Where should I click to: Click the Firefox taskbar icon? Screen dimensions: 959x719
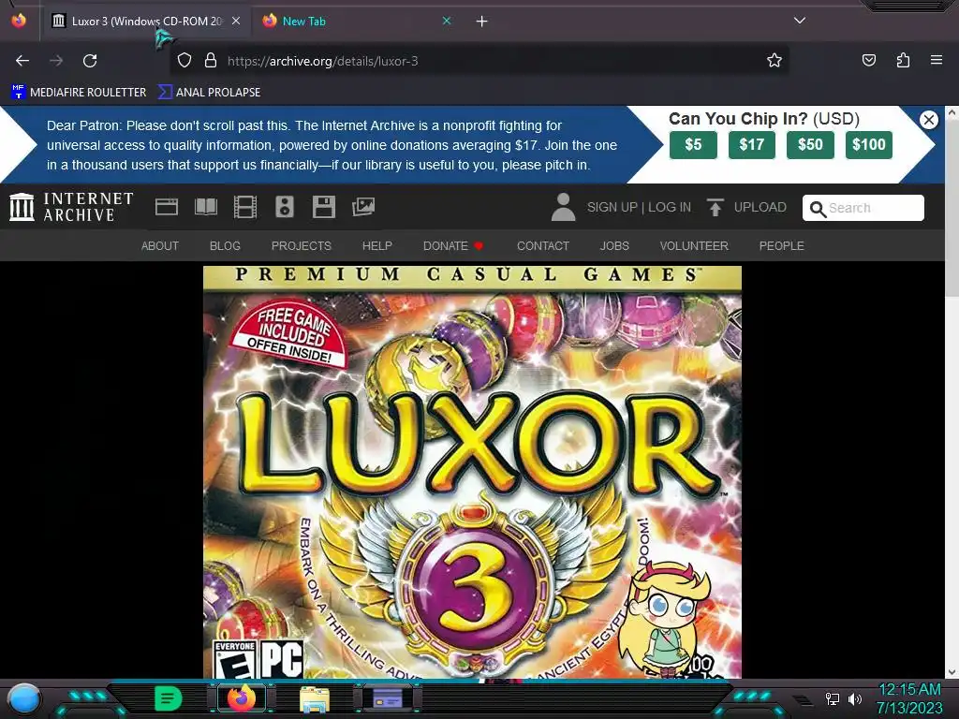[x=242, y=698]
